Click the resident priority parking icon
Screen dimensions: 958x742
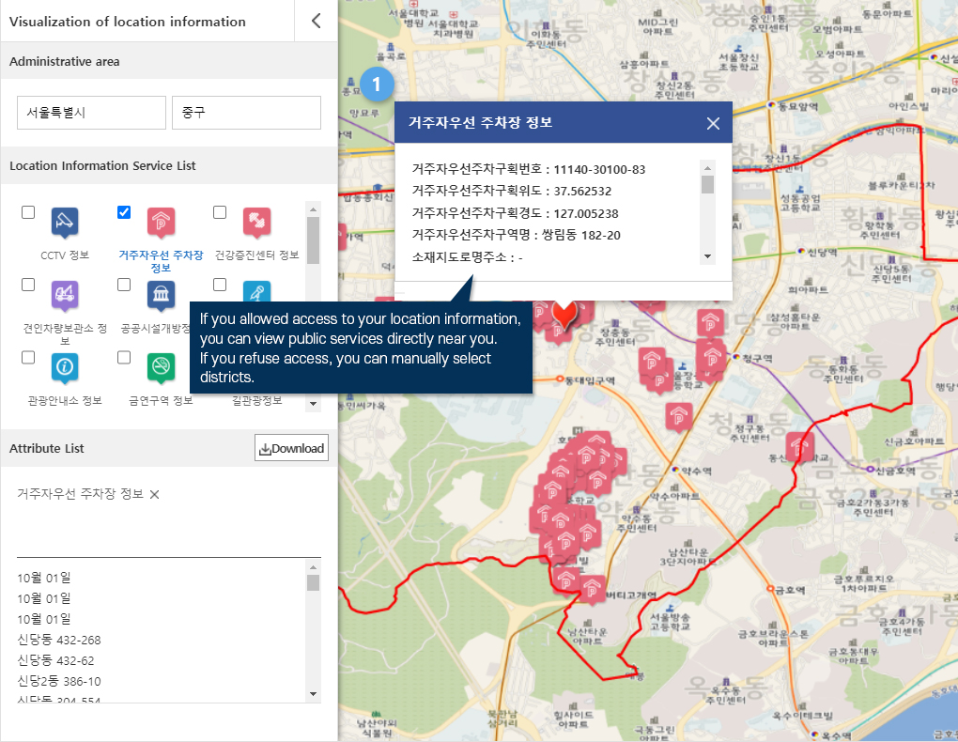(x=161, y=223)
